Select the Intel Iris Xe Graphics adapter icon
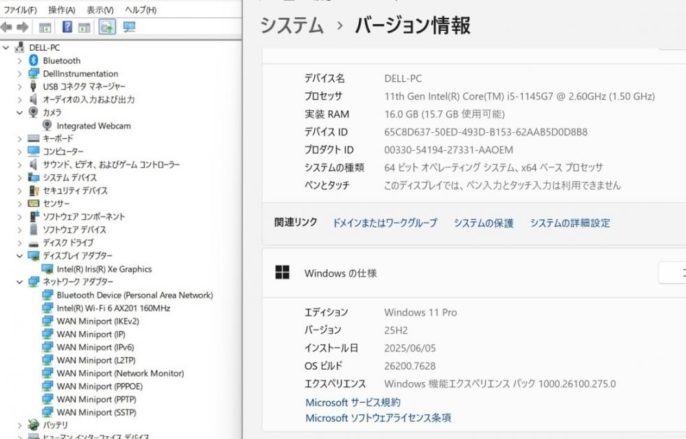This screenshot has height=439, width=686. click(x=47, y=268)
